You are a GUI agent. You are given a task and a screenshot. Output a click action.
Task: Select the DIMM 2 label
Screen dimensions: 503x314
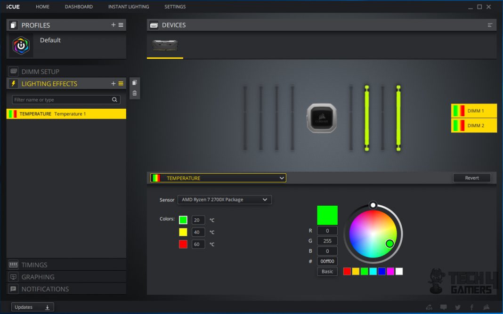coord(474,125)
